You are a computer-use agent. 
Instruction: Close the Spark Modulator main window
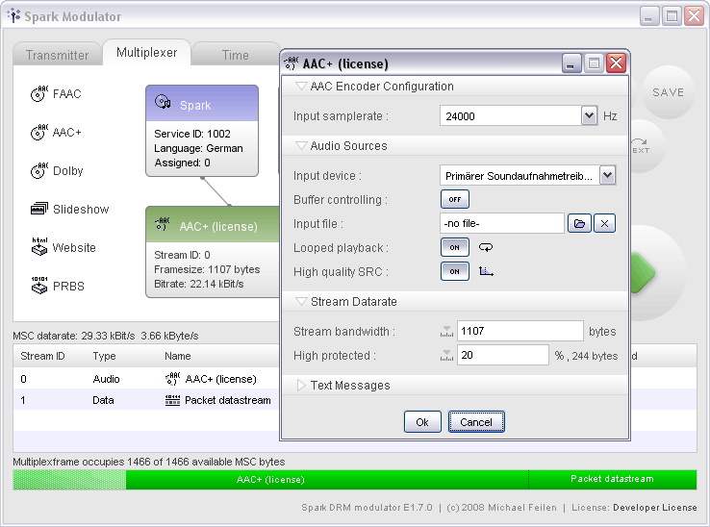[695, 16]
